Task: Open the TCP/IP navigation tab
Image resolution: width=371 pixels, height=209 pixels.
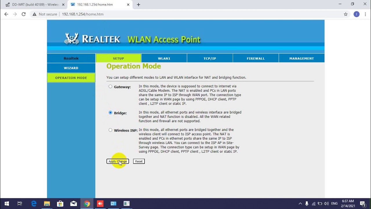Action: [210, 58]
